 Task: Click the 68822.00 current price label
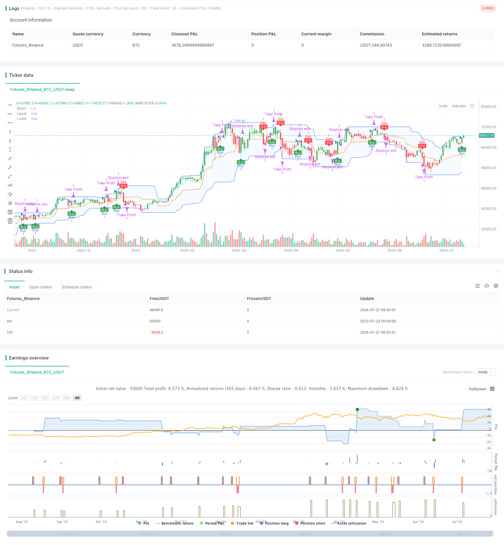pyautogui.click(x=486, y=135)
